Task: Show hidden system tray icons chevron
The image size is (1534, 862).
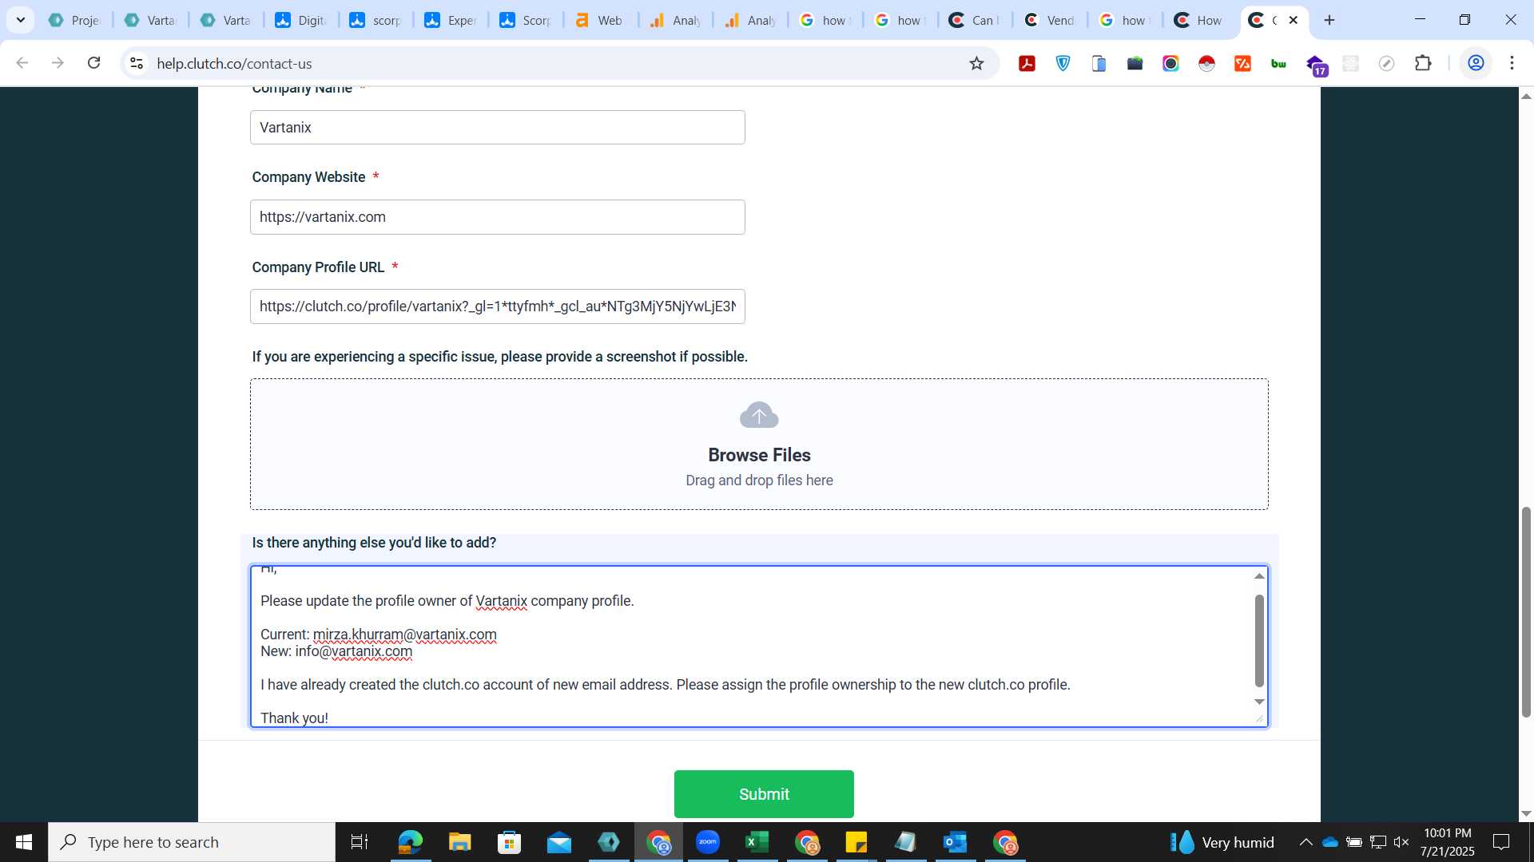Action: [1305, 842]
